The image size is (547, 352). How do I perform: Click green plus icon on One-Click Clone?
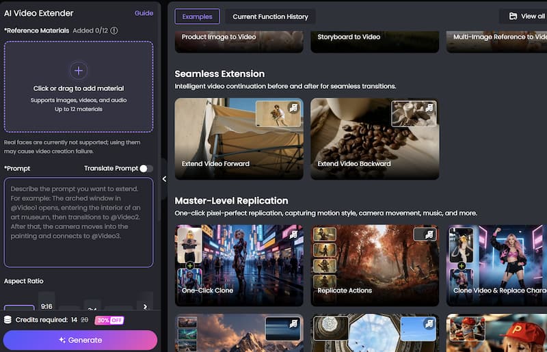click(190, 266)
